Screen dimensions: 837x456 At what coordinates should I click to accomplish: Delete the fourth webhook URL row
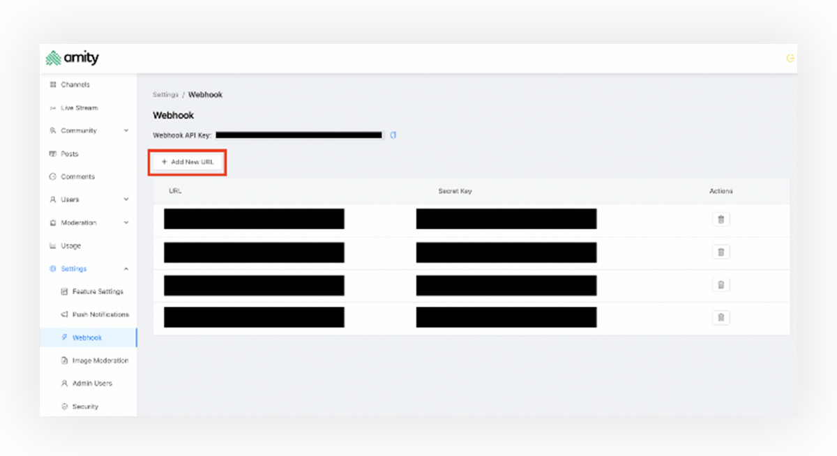click(x=721, y=317)
